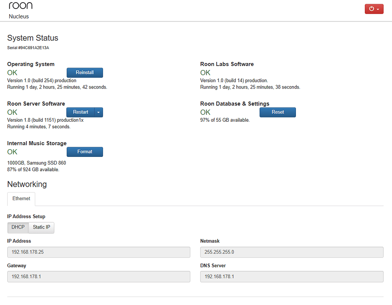
Task: Select DHCP for IP Address Setup
Action: [18, 227]
